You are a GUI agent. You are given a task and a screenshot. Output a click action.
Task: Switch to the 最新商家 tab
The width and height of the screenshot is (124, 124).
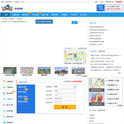(102, 111)
